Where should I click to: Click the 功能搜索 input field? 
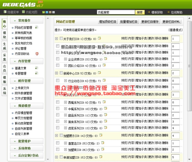[116, 12]
